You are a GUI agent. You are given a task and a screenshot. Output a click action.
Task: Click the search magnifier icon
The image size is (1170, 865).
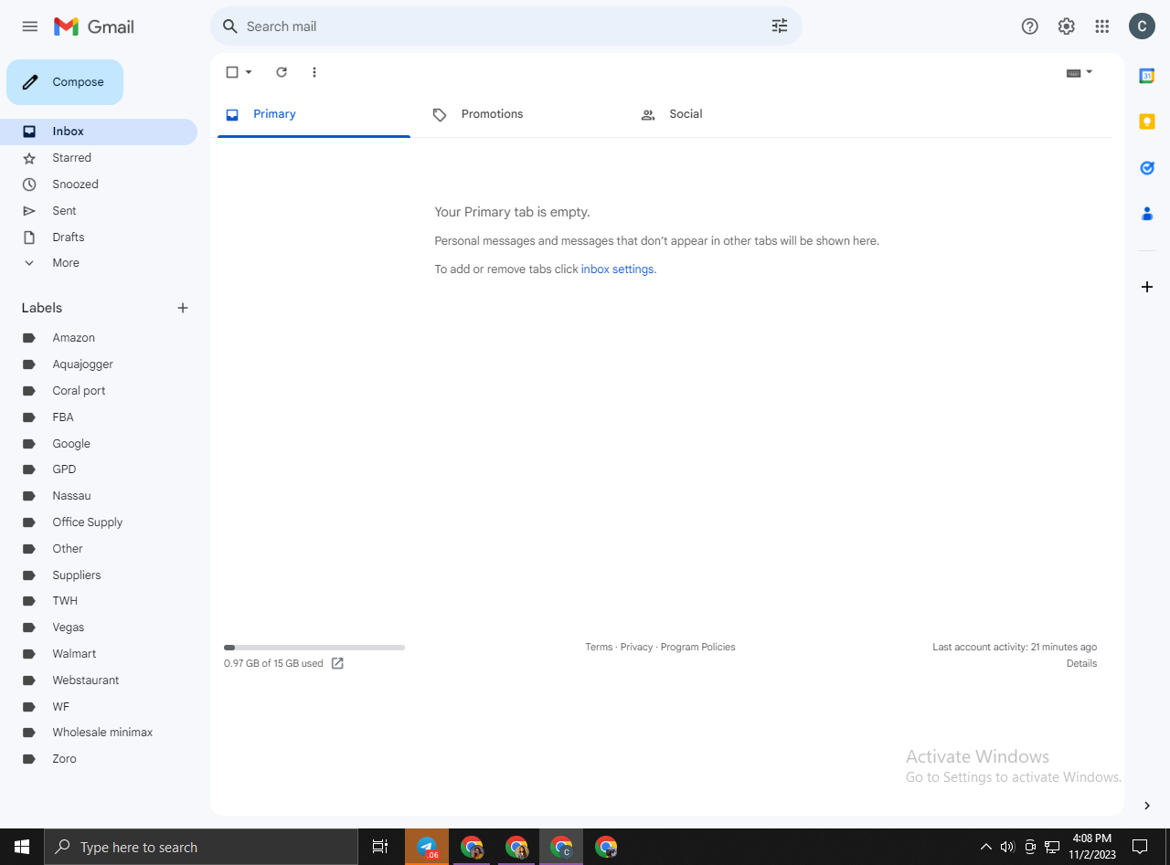coord(230,26)
